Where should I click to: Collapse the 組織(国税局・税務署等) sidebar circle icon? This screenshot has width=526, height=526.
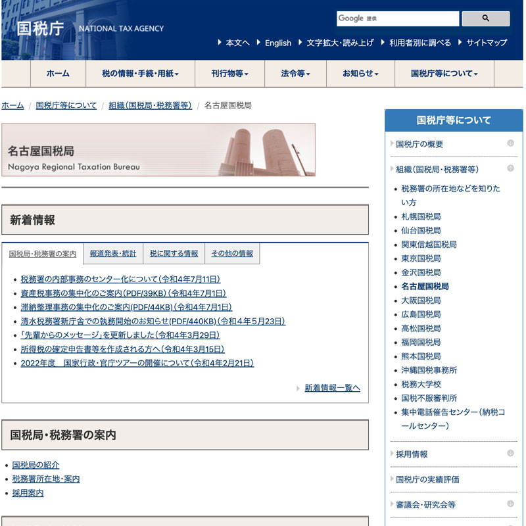coord(510,168)
